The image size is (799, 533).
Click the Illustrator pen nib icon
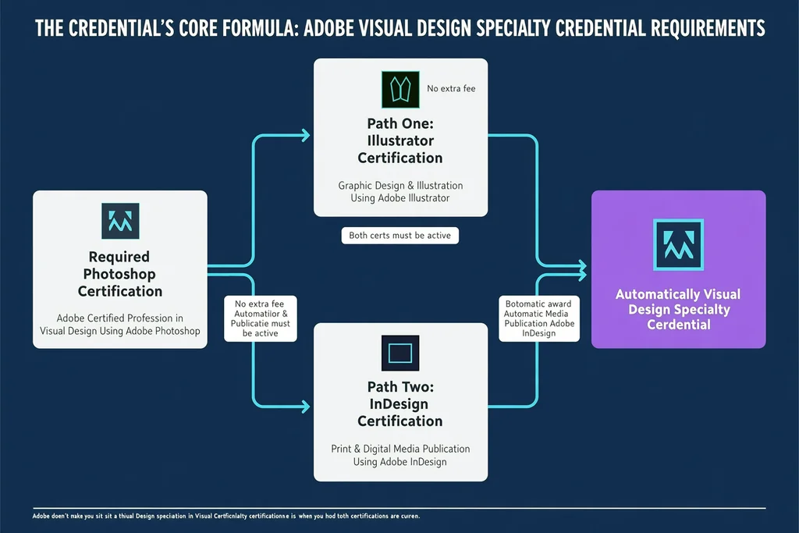(x=400, y=89)
